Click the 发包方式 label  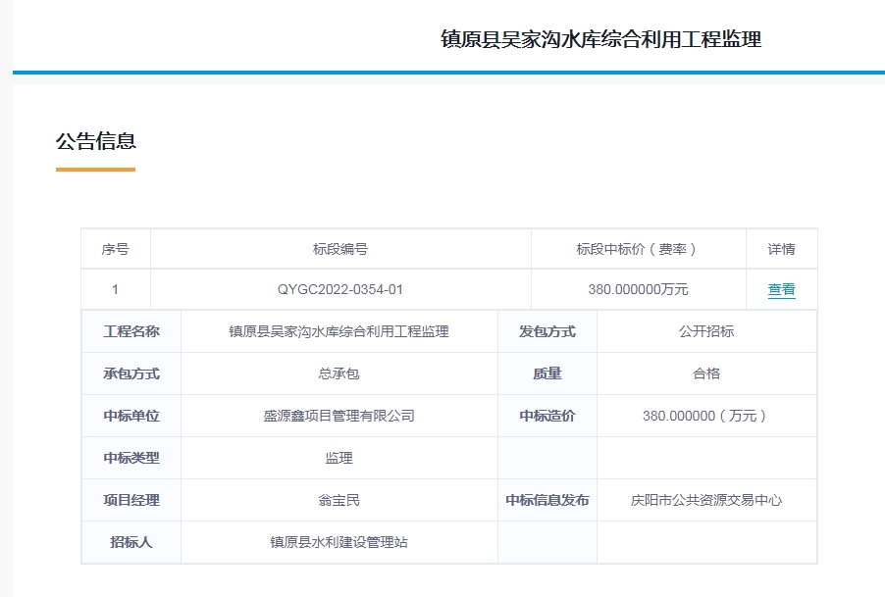coord(547,331)
